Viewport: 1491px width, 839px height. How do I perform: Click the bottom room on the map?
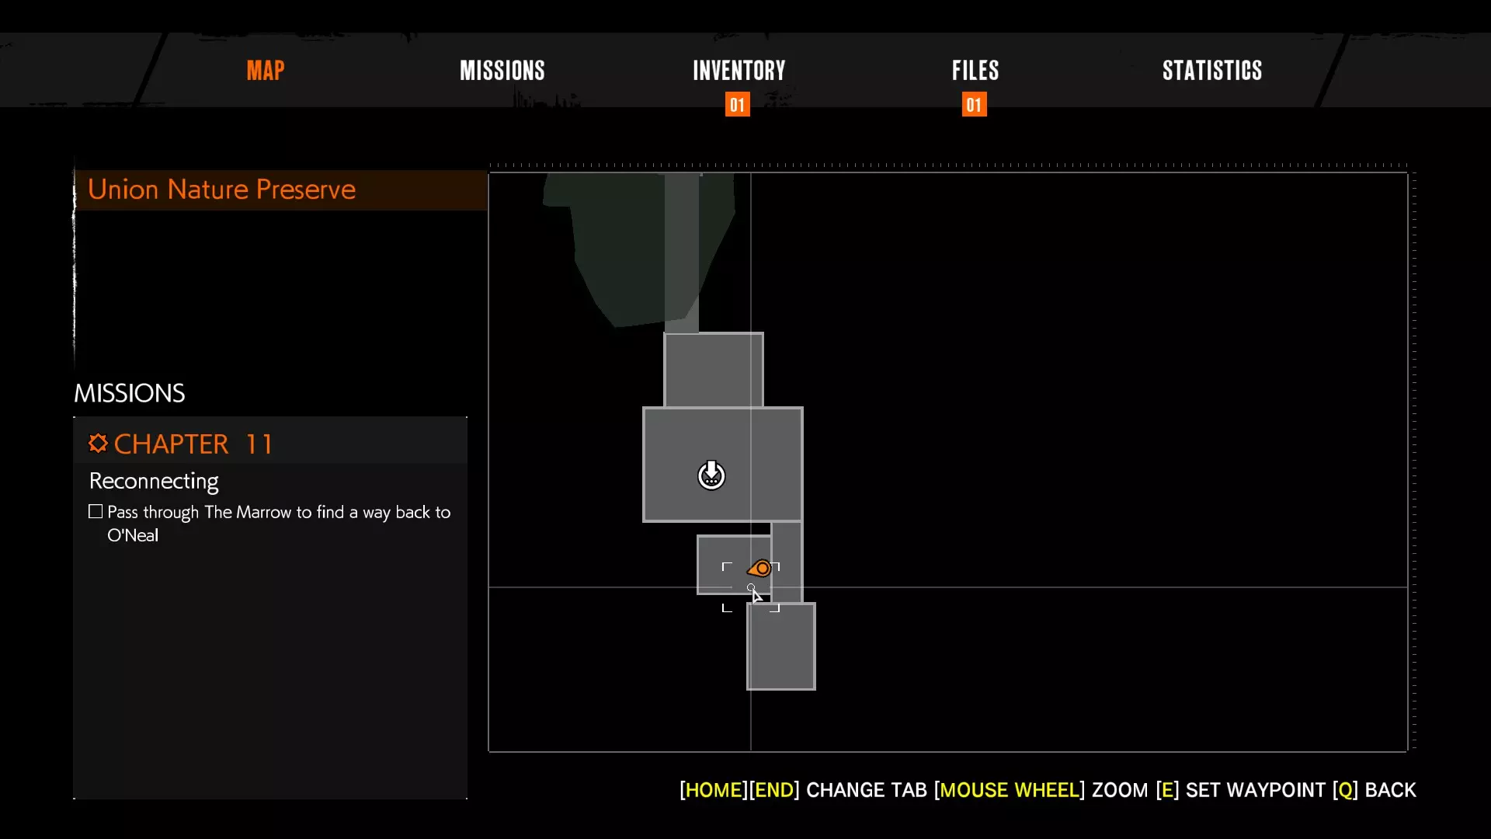[780, 646]
